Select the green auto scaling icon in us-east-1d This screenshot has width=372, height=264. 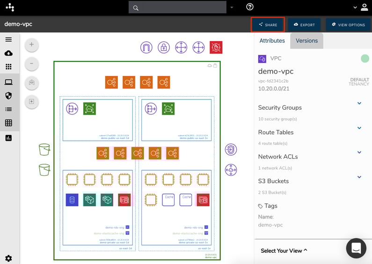tap(90, 109)
